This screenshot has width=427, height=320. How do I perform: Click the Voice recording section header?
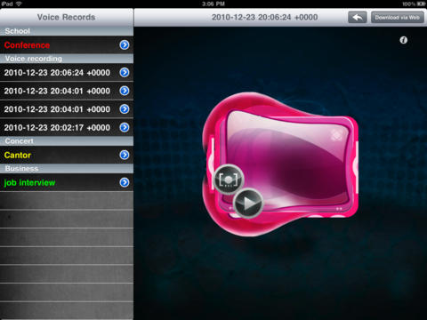tap(67, 59)
